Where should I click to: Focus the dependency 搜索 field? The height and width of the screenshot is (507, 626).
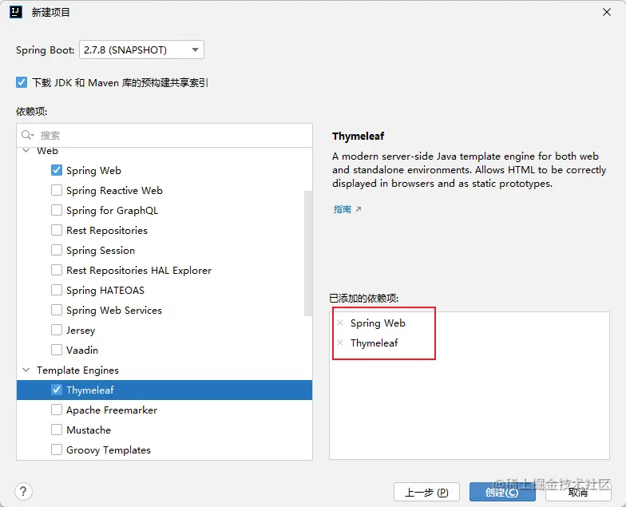(164, 136)
